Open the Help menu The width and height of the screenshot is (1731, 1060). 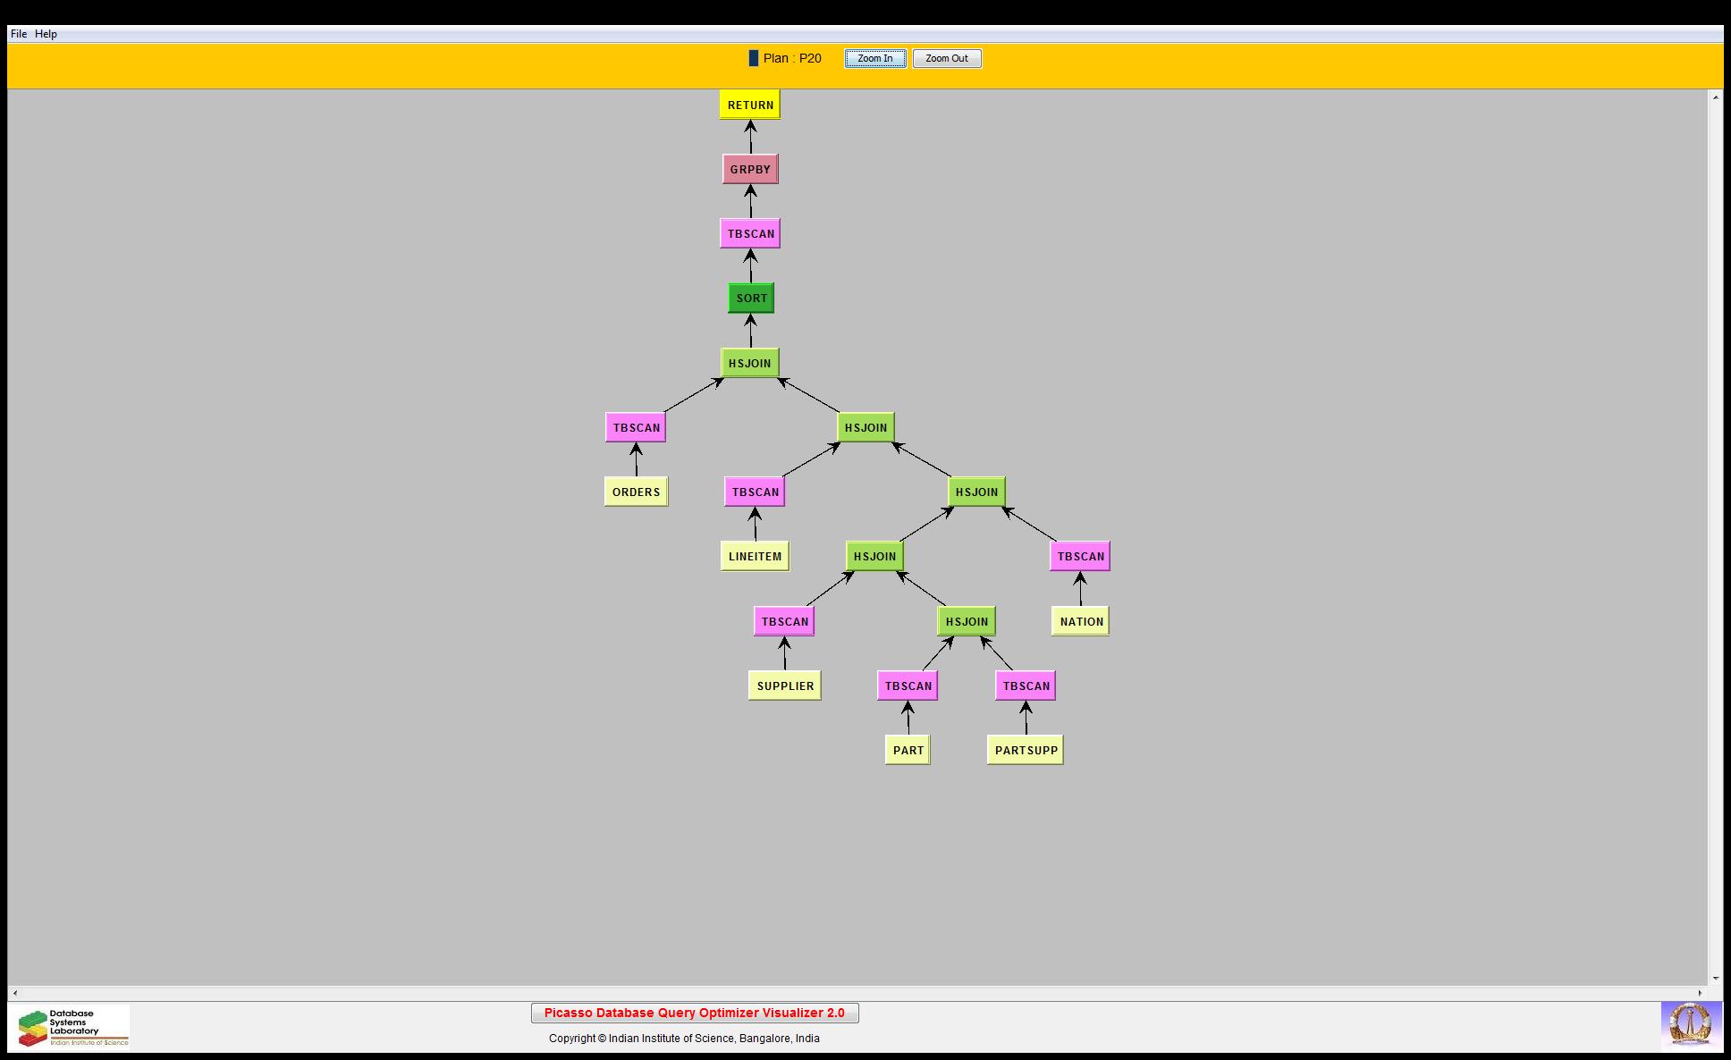tap(46, 34)
